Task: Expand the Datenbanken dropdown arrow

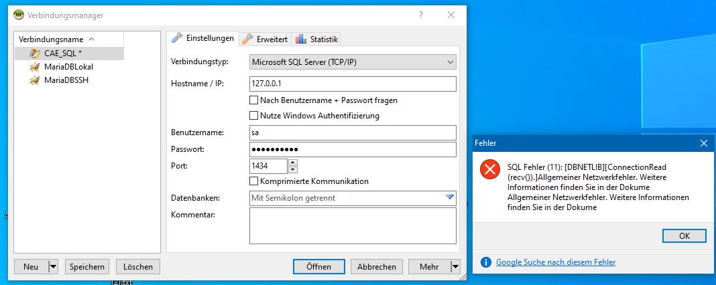Action: [450, 197]
